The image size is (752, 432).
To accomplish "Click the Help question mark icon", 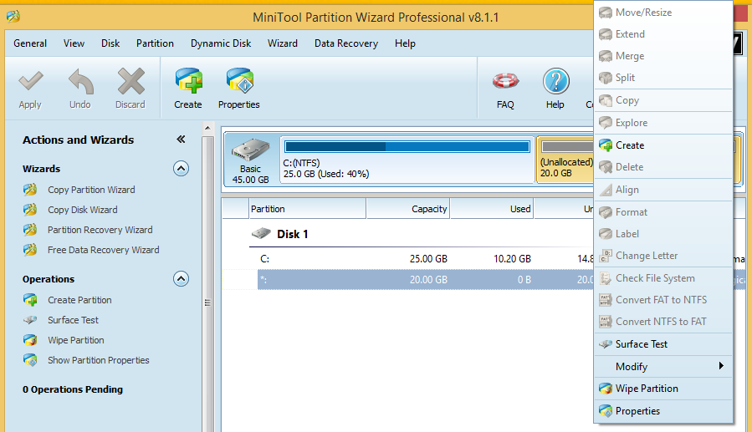I will pos(556,81).
